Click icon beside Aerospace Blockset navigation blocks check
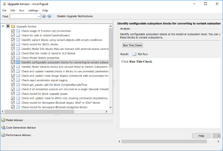Screen dimensions: 223x151 tap(18, 107)
